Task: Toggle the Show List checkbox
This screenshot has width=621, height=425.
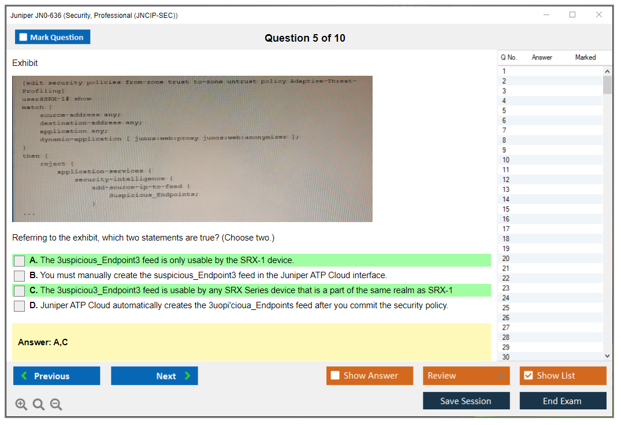Action: tap(529, 376)
